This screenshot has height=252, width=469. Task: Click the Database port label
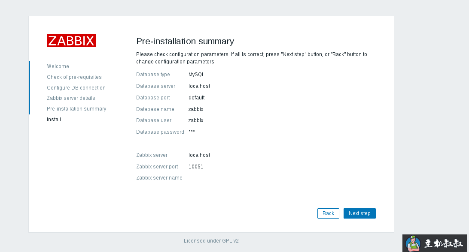click(153, 98)
